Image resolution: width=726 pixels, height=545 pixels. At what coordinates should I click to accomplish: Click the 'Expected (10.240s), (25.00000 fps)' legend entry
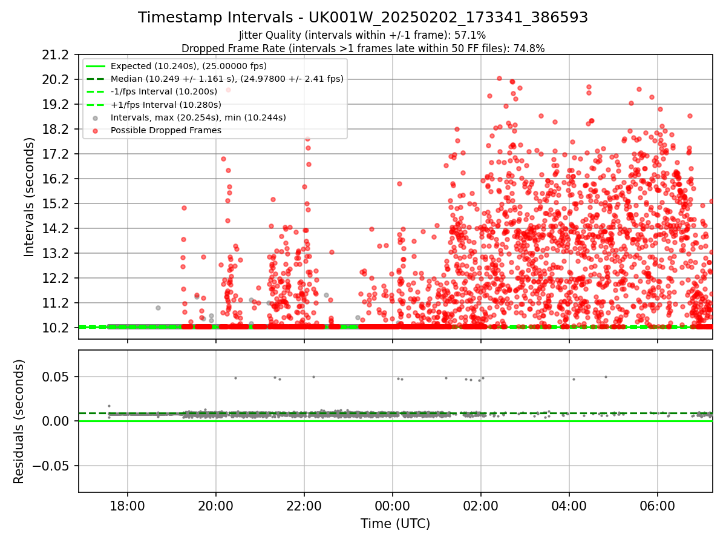pos(189,66)
